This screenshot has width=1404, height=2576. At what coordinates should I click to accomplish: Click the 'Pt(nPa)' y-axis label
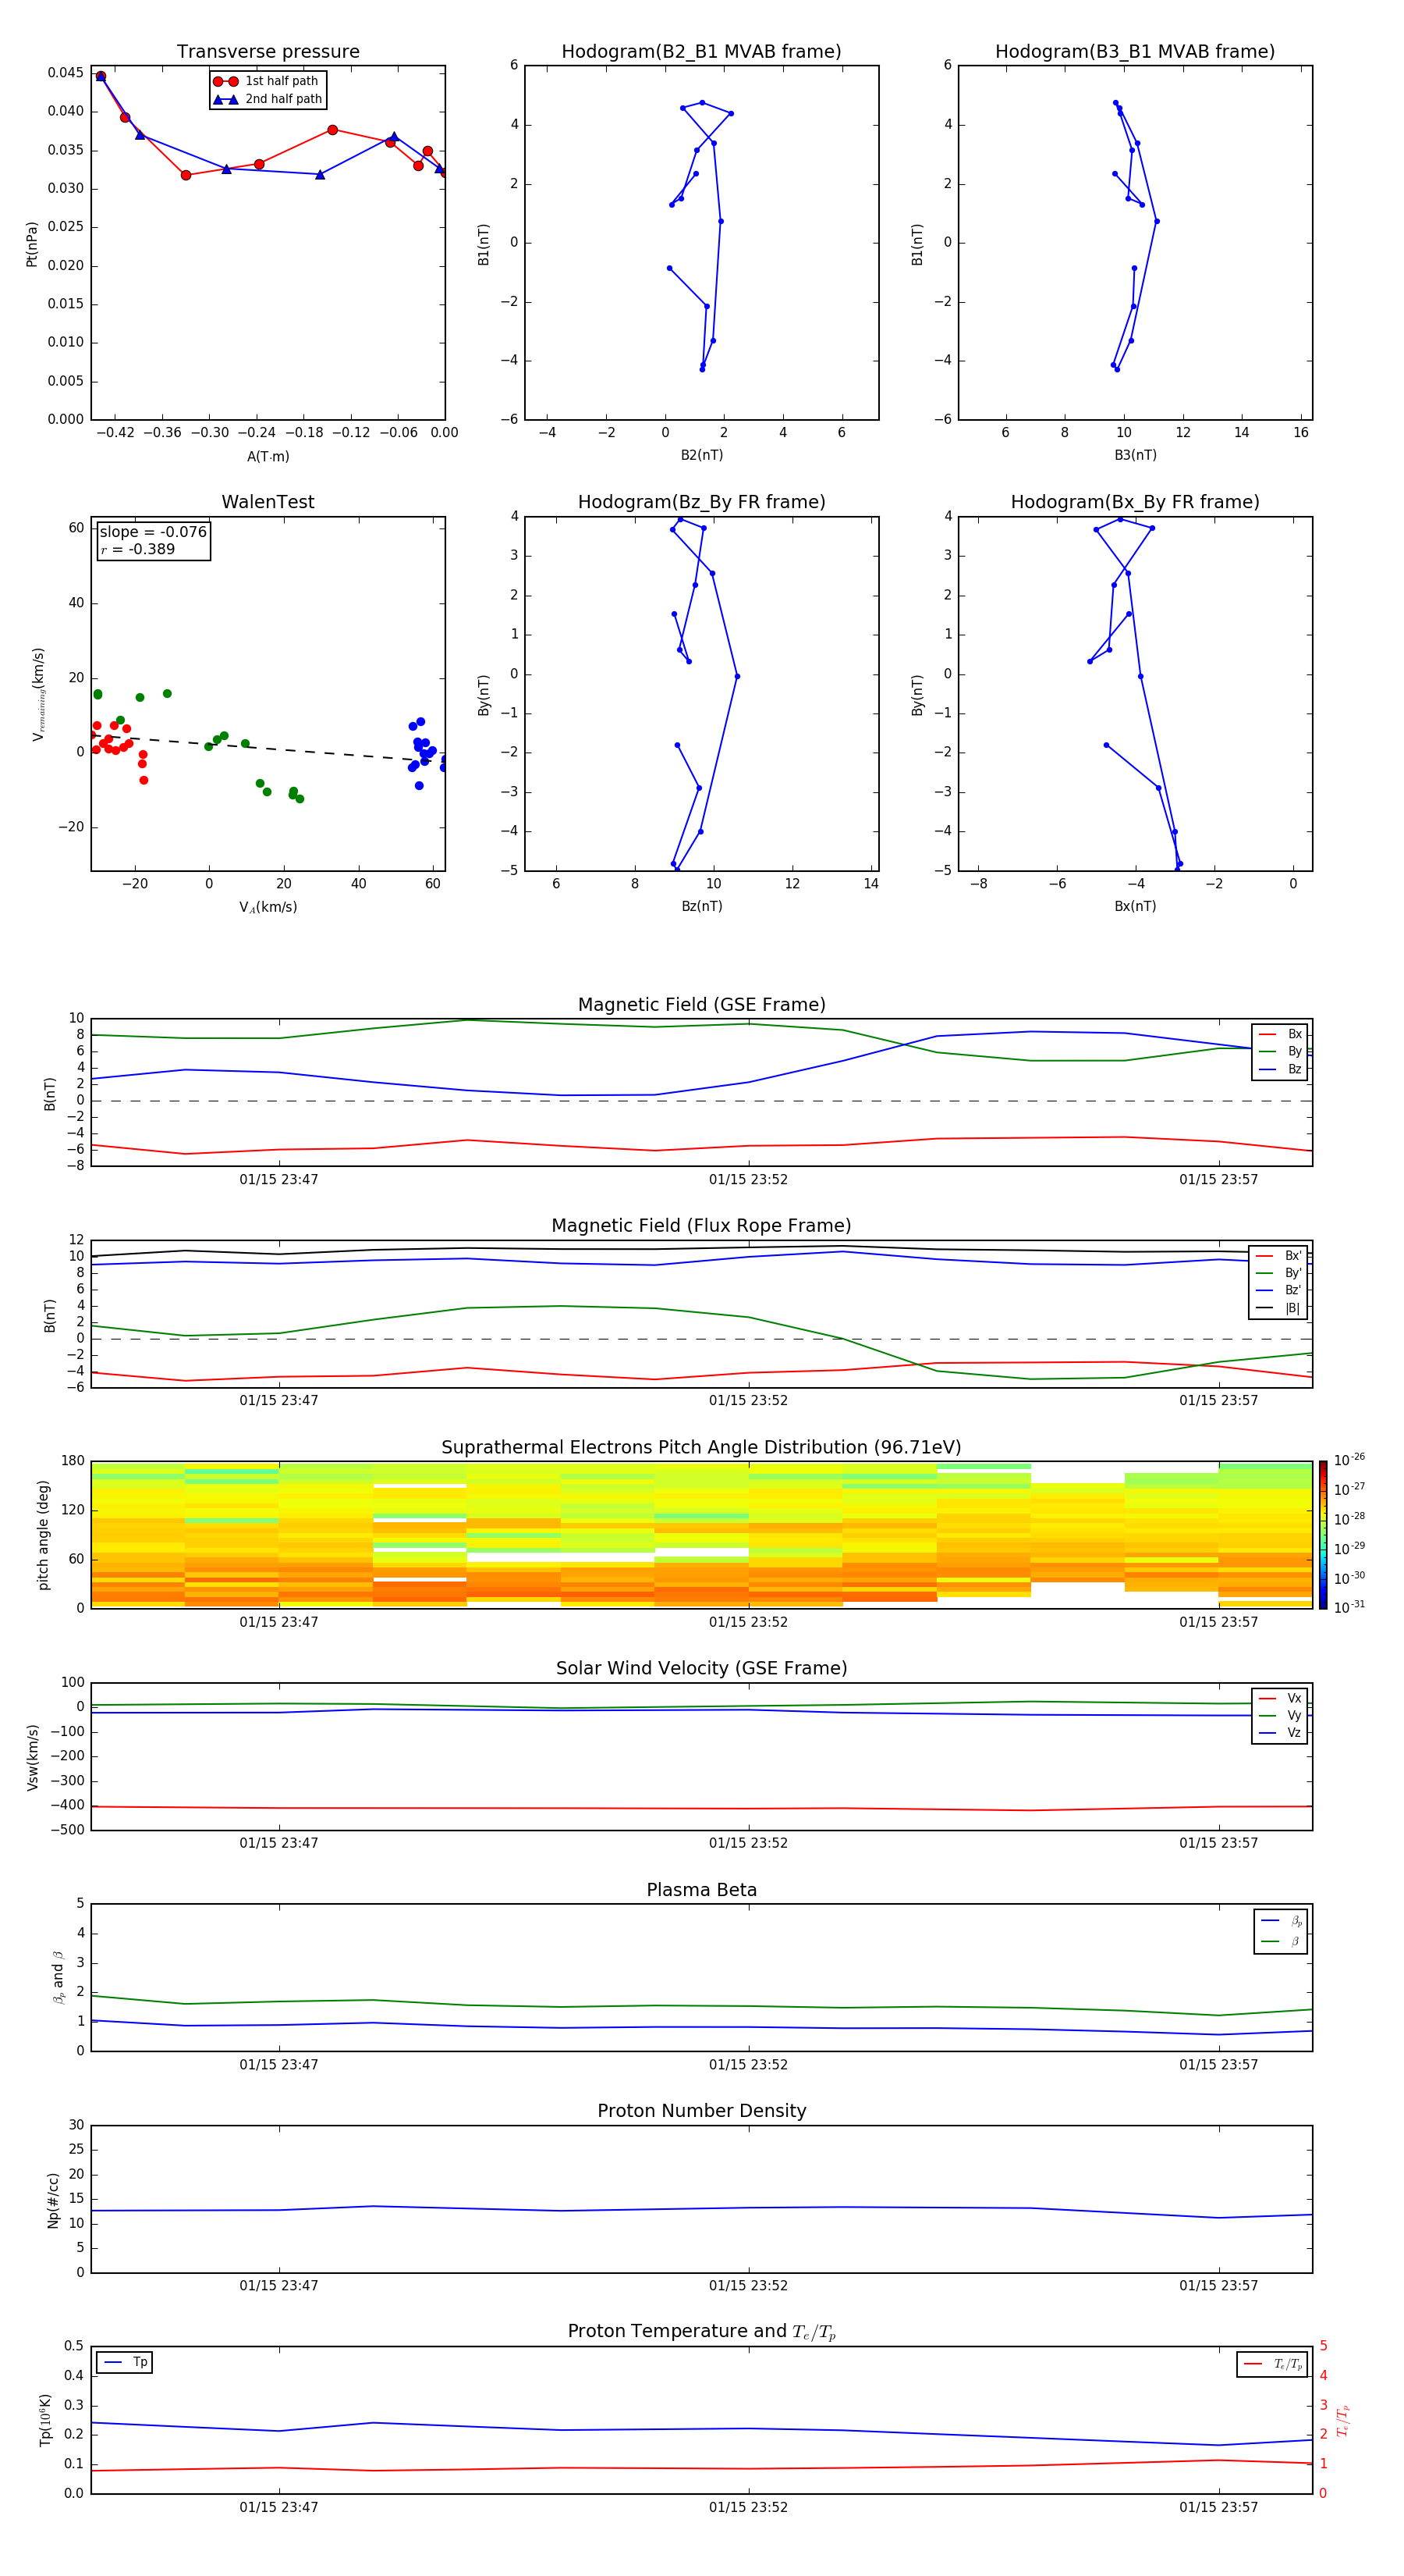coord(32,243)
